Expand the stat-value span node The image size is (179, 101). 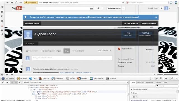(36, 96)
